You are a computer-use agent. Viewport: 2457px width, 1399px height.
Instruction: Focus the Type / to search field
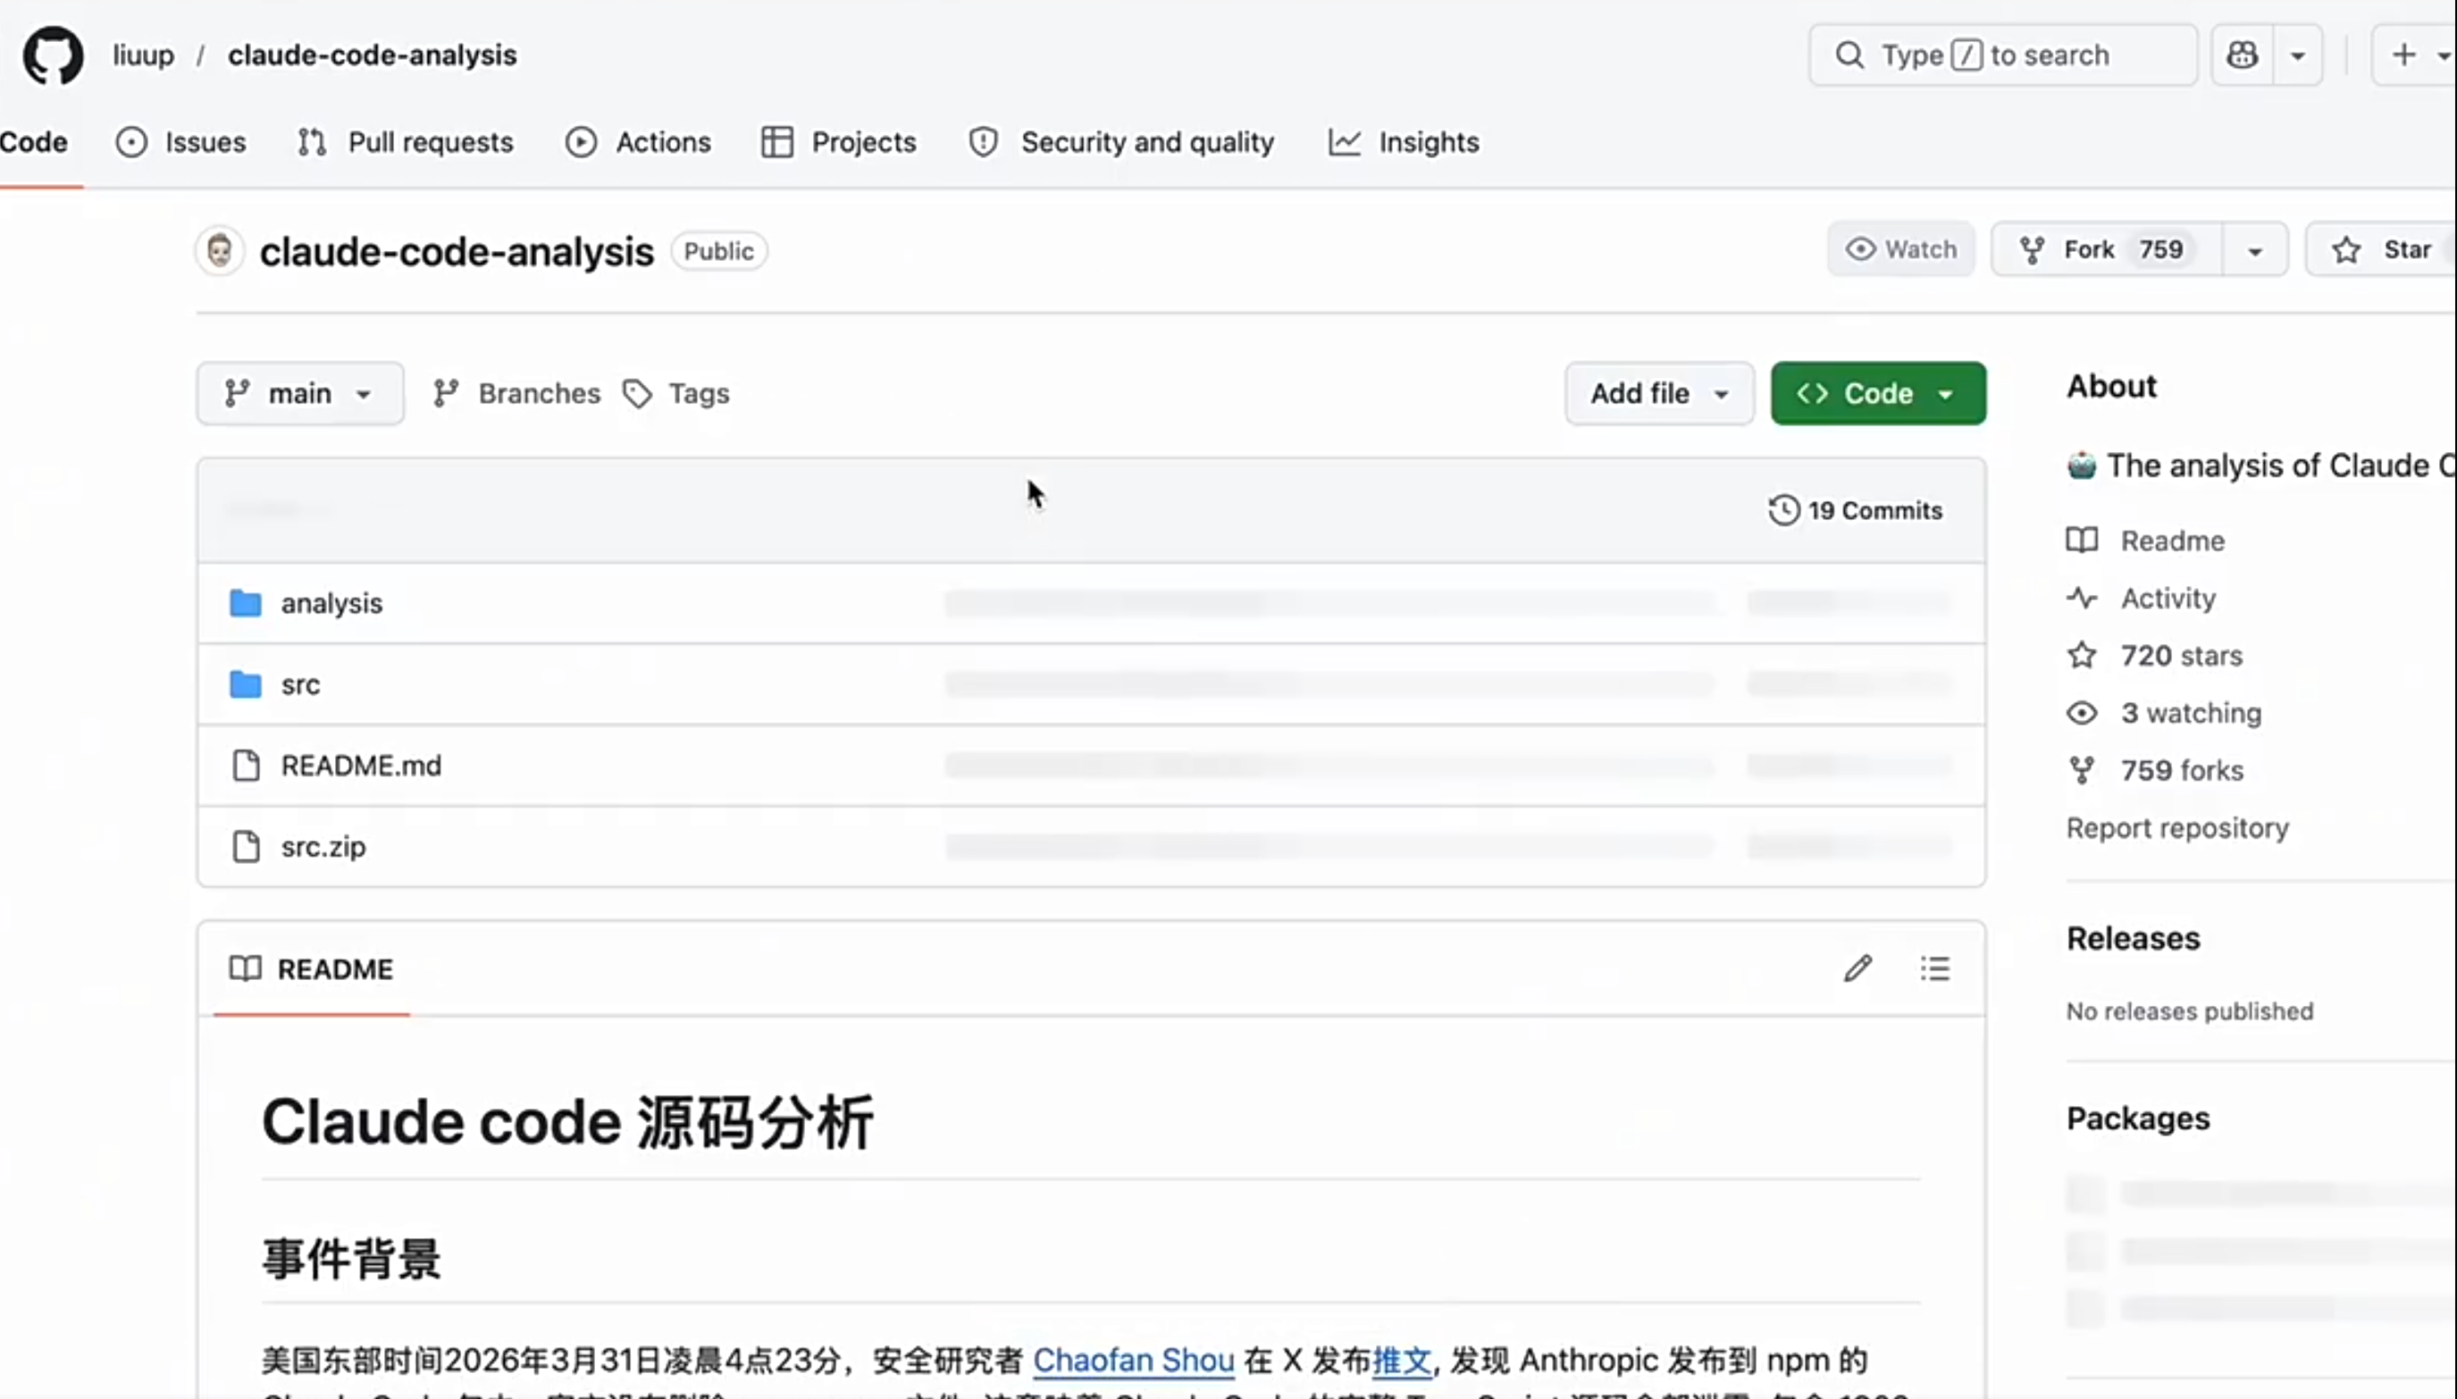click(2002, 55)
